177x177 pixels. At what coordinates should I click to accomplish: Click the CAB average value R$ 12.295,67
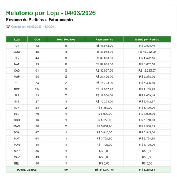point(147,70)
